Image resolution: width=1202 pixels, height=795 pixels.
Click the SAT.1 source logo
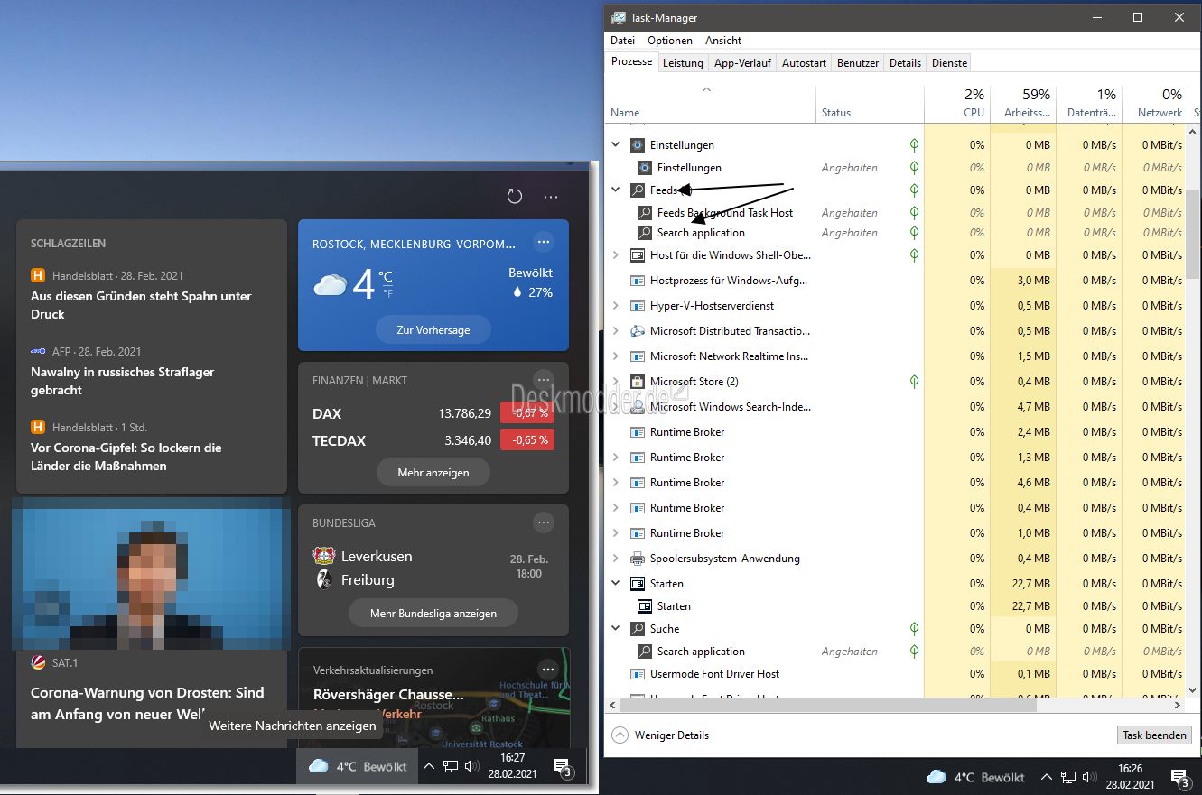click(x=38, y=661)
